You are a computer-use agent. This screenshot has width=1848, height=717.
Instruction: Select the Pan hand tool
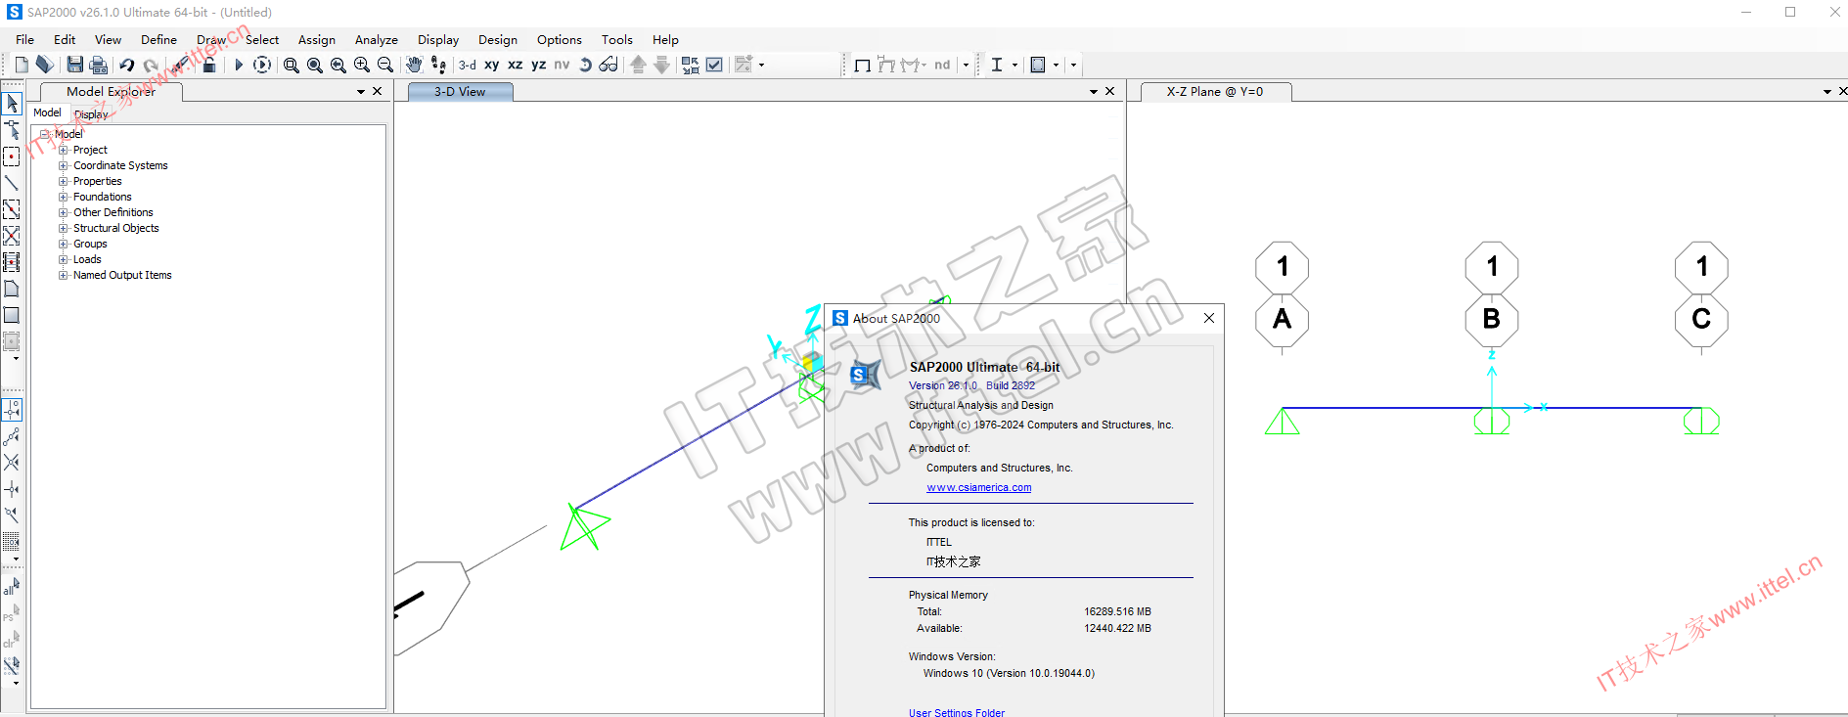pos(414,65)
